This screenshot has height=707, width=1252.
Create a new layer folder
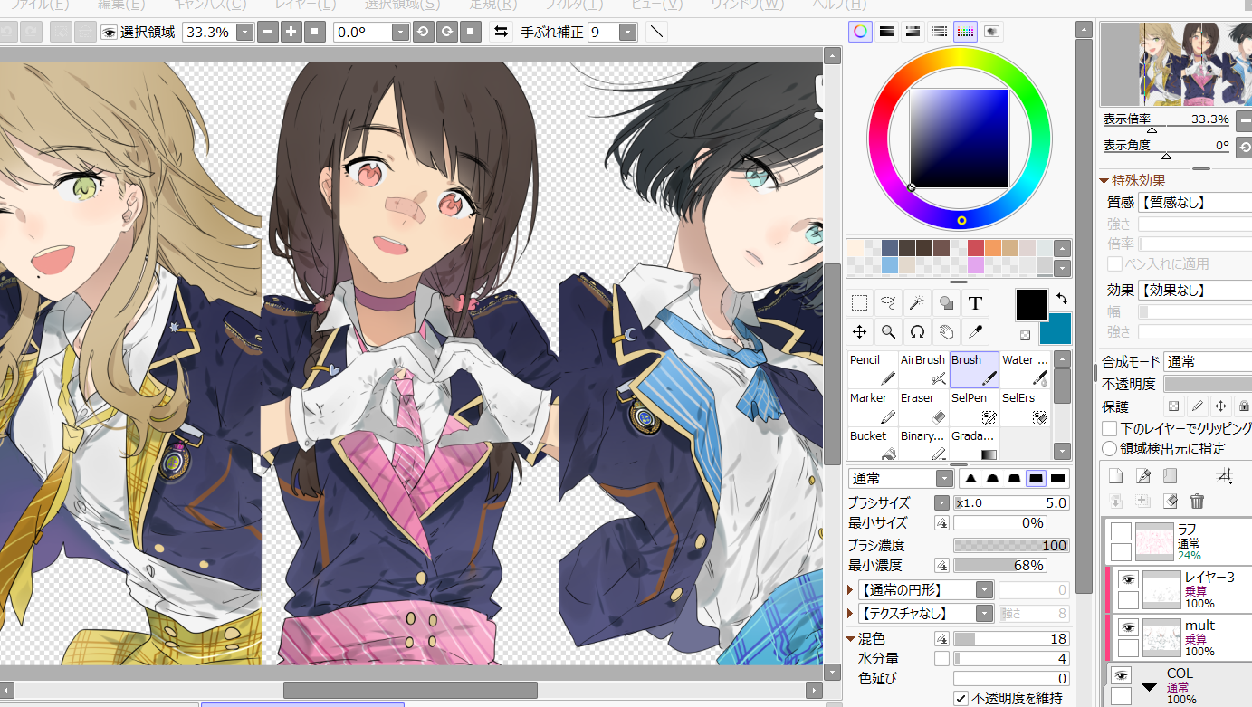pyautogui.click(x=1171, y=476)
